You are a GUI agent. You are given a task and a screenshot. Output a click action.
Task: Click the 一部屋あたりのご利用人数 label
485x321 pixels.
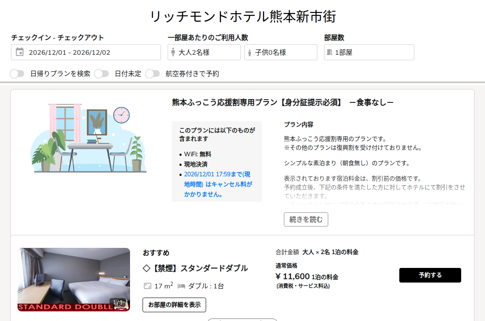tap(208, 38)
